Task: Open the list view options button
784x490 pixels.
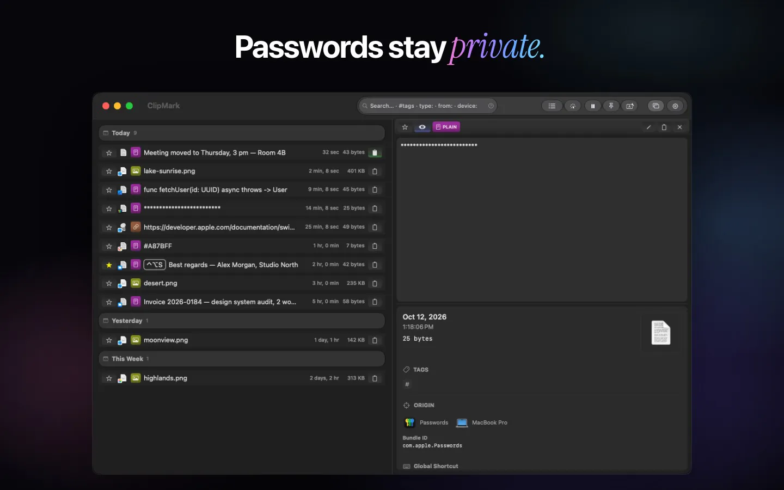Action: click(x=552, y=106)
